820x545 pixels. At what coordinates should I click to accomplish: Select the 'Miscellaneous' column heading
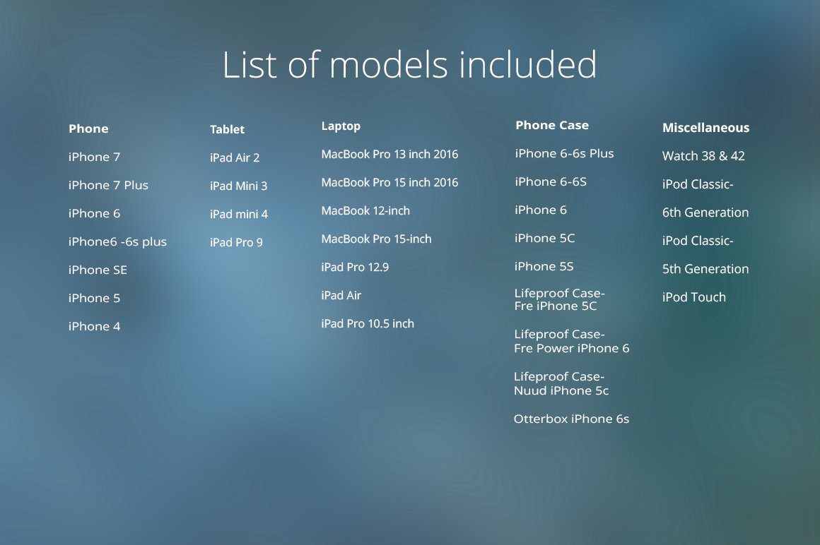coord(705,128)
